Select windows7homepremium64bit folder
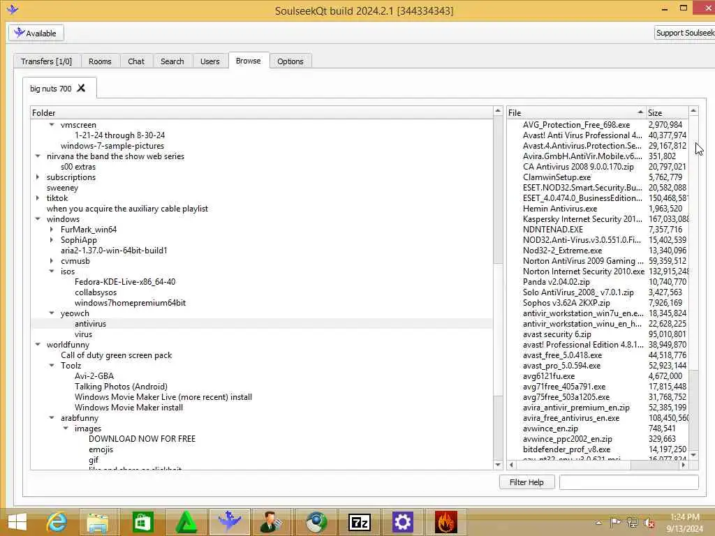Viewport: 715px width, 536px height. 130,303
